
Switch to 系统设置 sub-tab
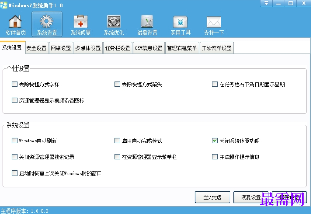pos(12,48)
